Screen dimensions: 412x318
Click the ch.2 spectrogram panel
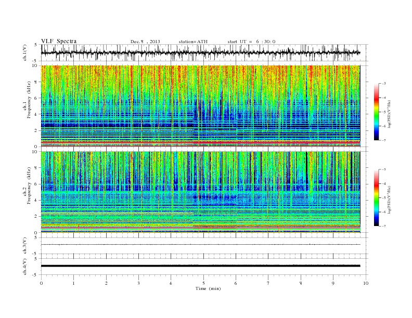pos(200,192)
